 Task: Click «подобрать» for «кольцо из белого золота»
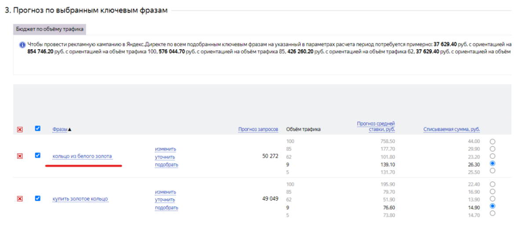tap(166, 165)
